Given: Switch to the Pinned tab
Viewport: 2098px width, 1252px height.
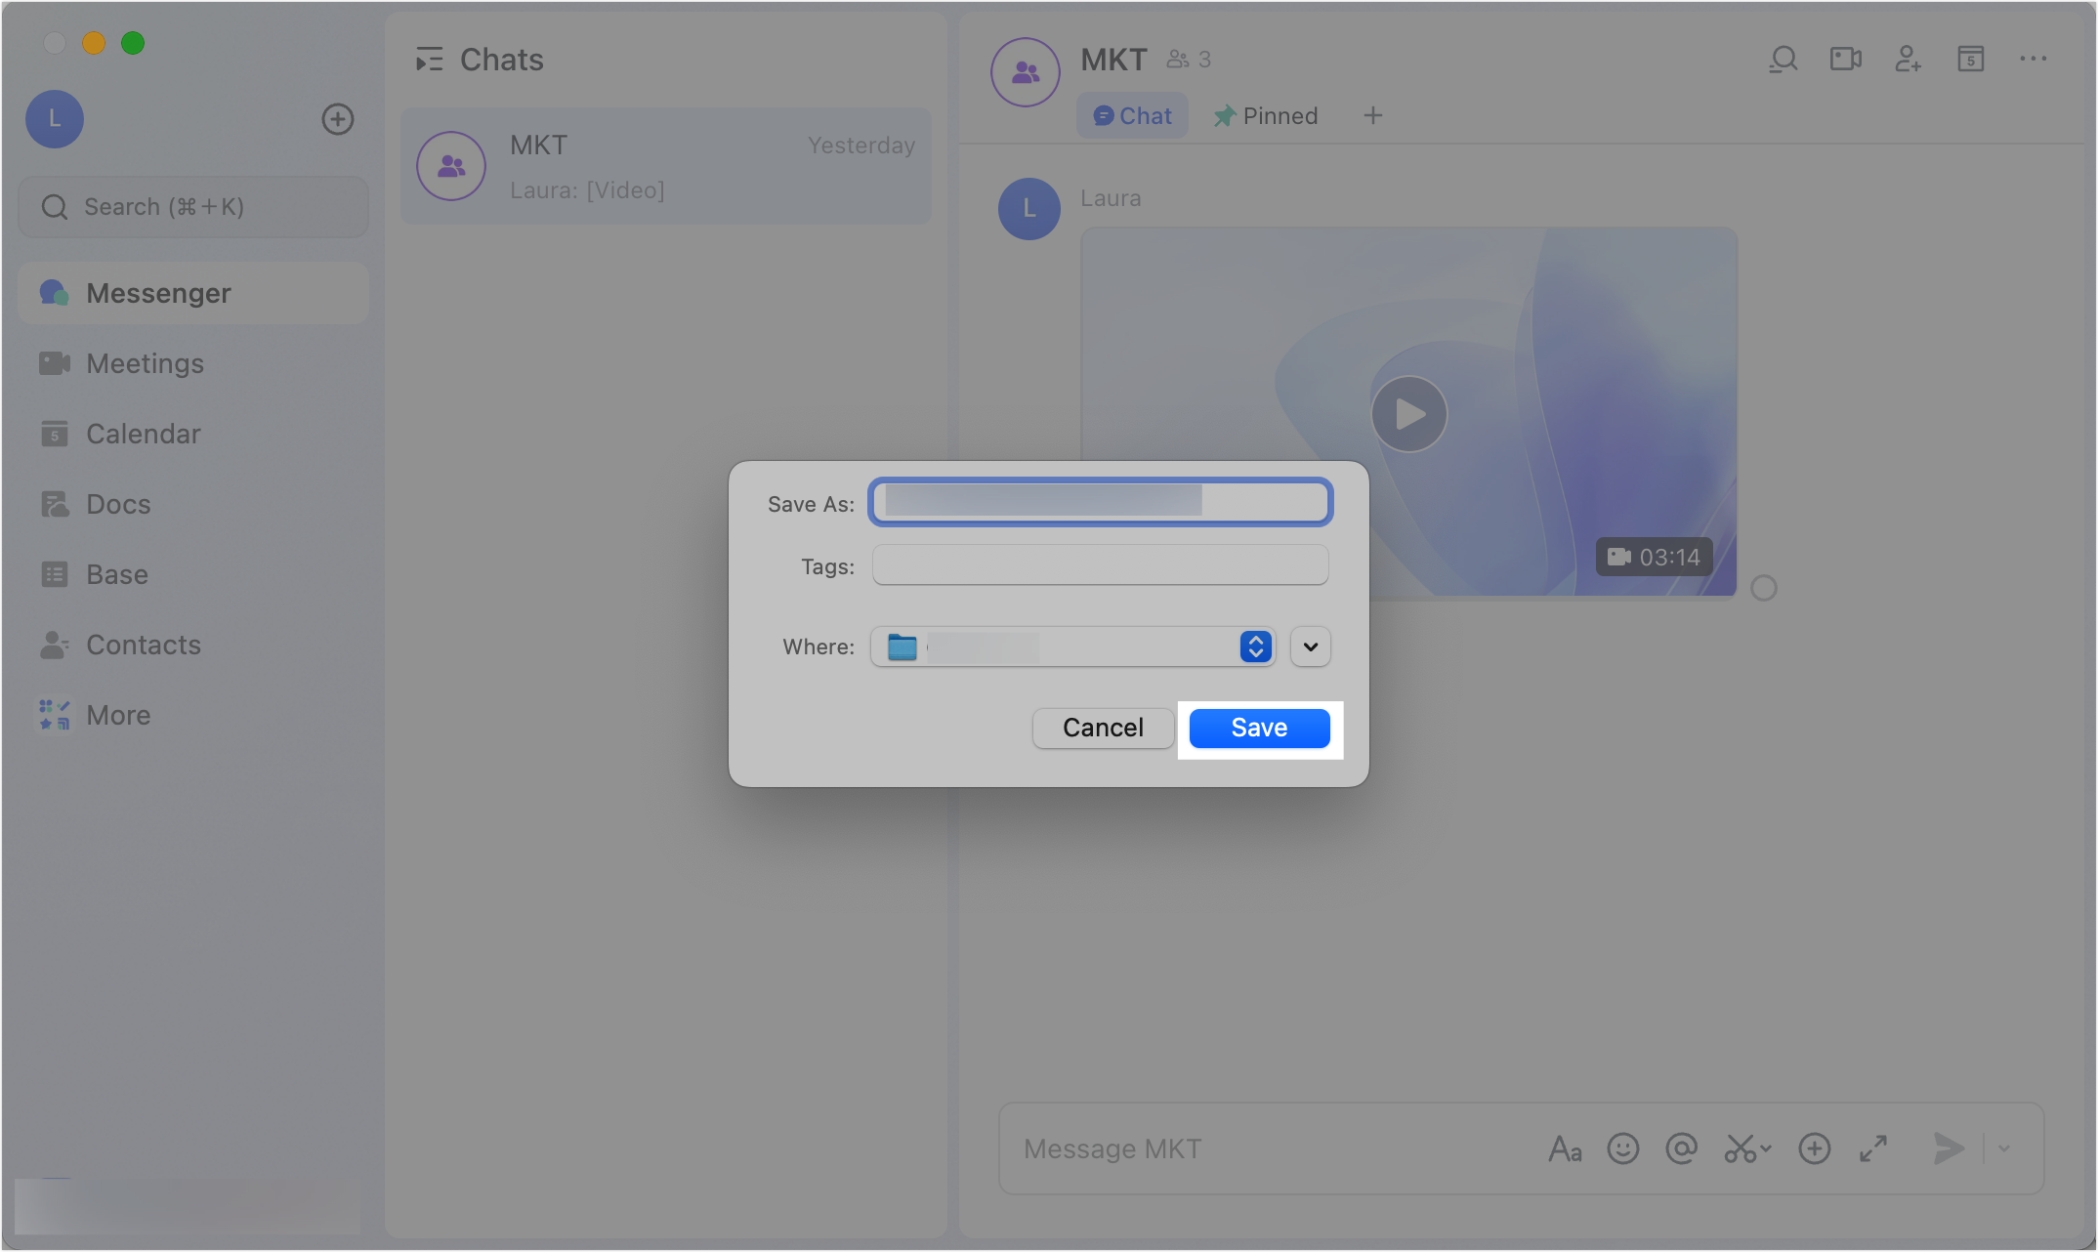Looking at the screenshot, I should pos(1266,116).
